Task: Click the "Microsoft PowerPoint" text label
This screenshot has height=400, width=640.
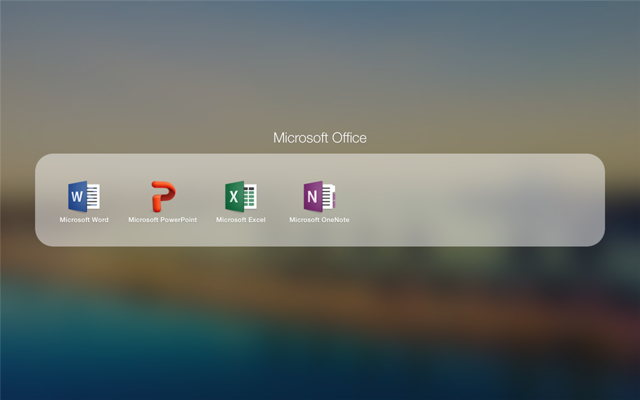Action: [x=163, y=219]
